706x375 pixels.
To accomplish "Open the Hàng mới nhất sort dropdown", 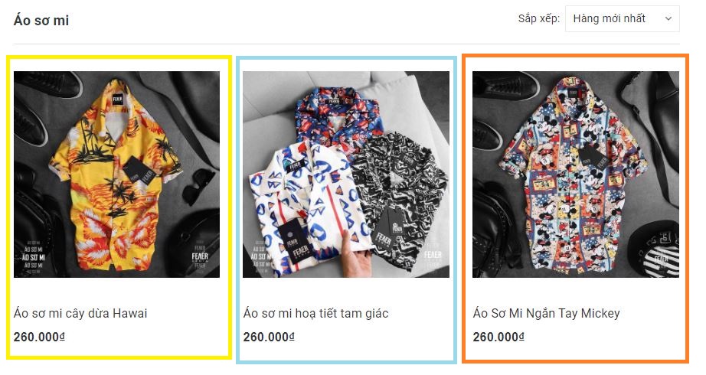I will (x=622, y=19).
